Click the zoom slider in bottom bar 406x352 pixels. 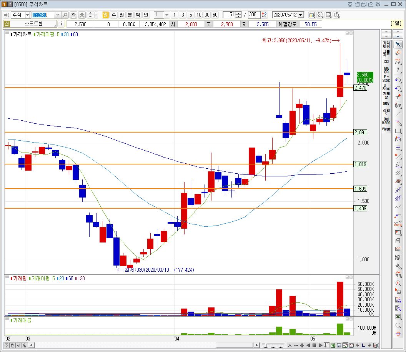click(273, 345)
